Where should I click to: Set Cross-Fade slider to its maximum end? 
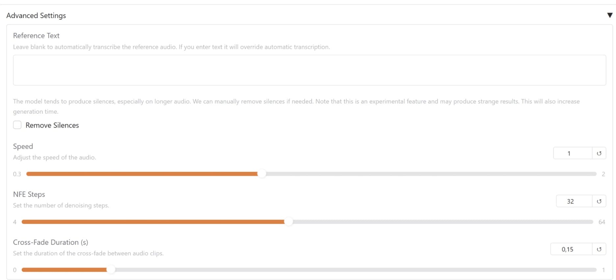click(595, 270)
